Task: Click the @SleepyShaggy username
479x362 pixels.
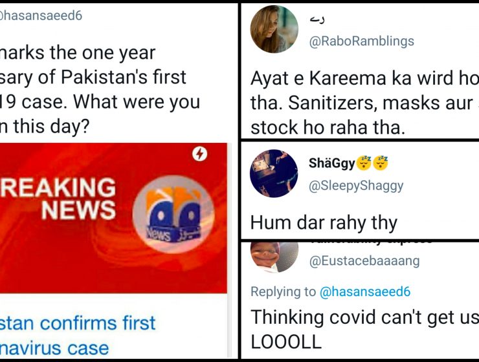Action: point(356,186)
